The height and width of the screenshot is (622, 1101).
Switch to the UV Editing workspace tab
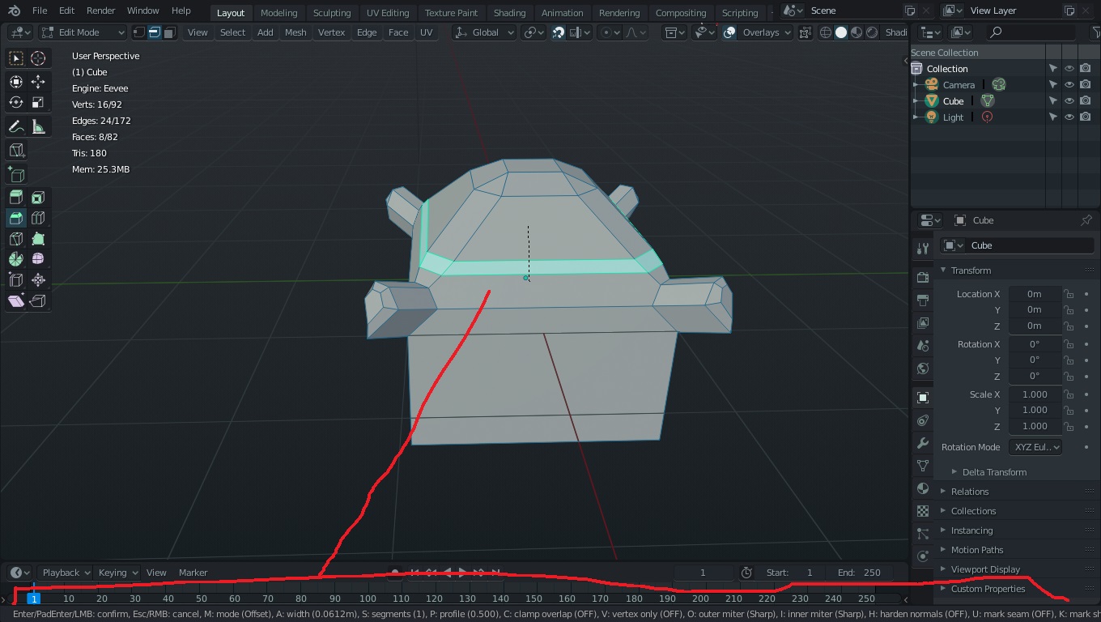pos(388,13)
